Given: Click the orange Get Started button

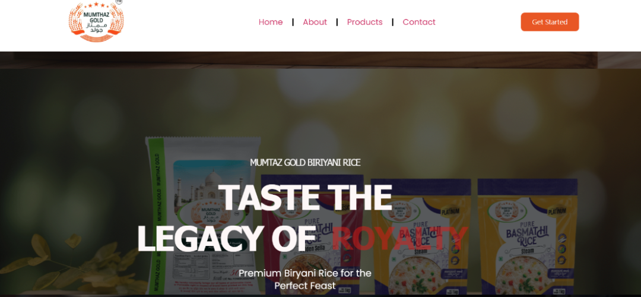Looking at the screenshot, I should (x=550, y=22).
